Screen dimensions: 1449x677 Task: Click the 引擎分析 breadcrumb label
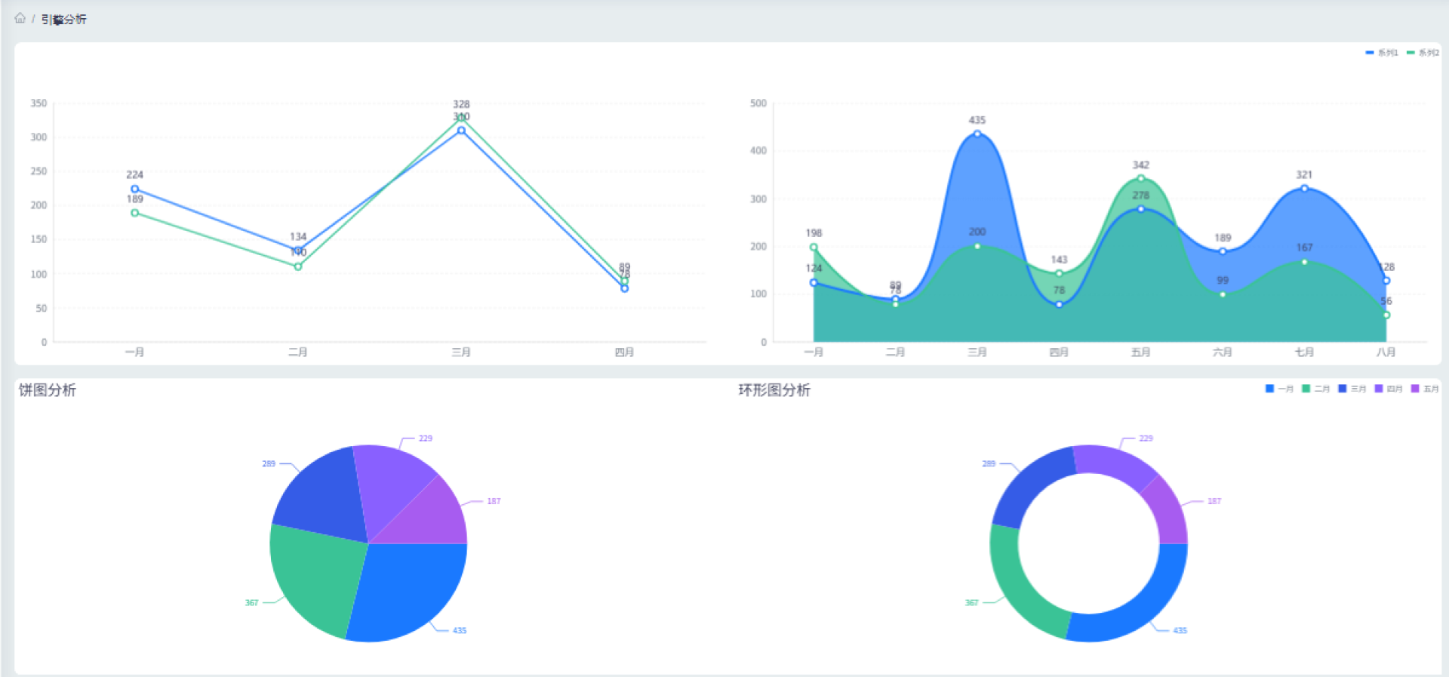(x=63, y=19)
